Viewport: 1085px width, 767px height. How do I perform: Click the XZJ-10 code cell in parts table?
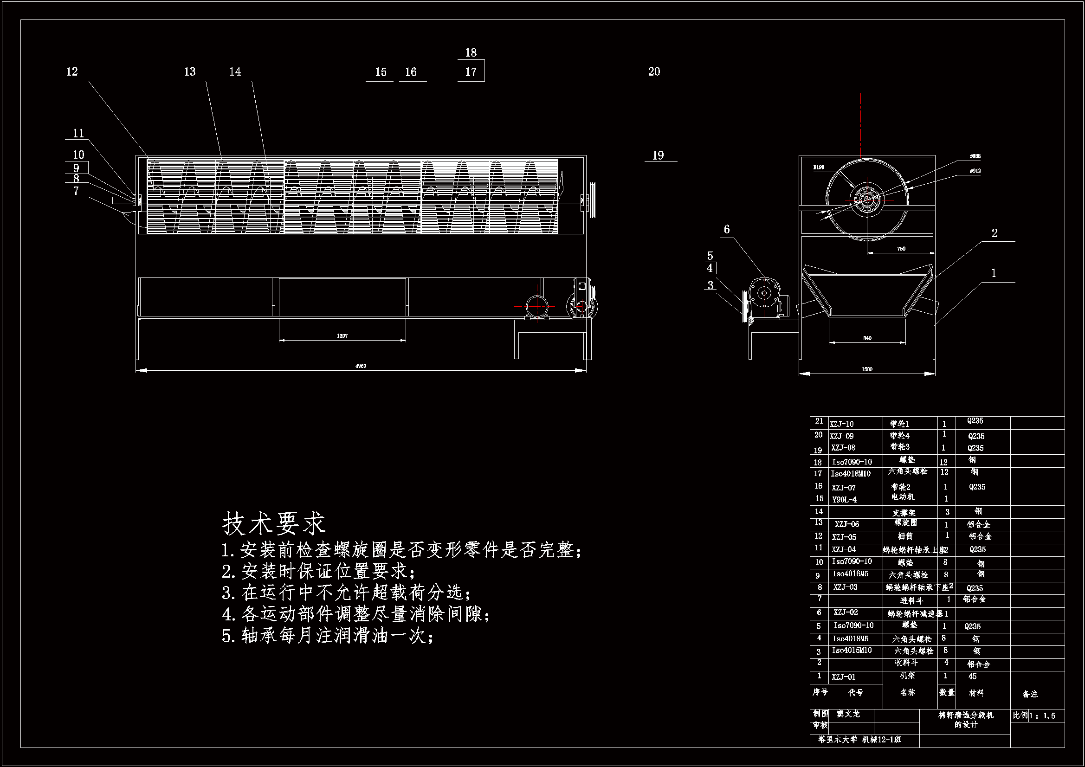pyautogui.click(x=842, y=425)
